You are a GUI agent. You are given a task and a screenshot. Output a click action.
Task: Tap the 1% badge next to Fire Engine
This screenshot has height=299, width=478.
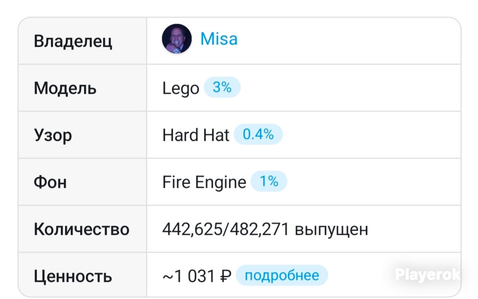(x=269, y=182)
